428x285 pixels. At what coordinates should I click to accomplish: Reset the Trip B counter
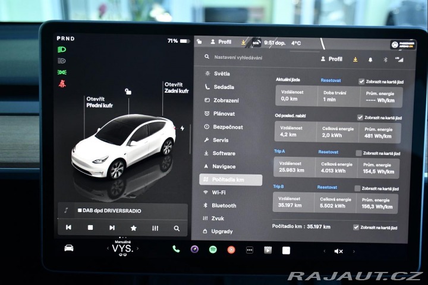coord(327,187)
